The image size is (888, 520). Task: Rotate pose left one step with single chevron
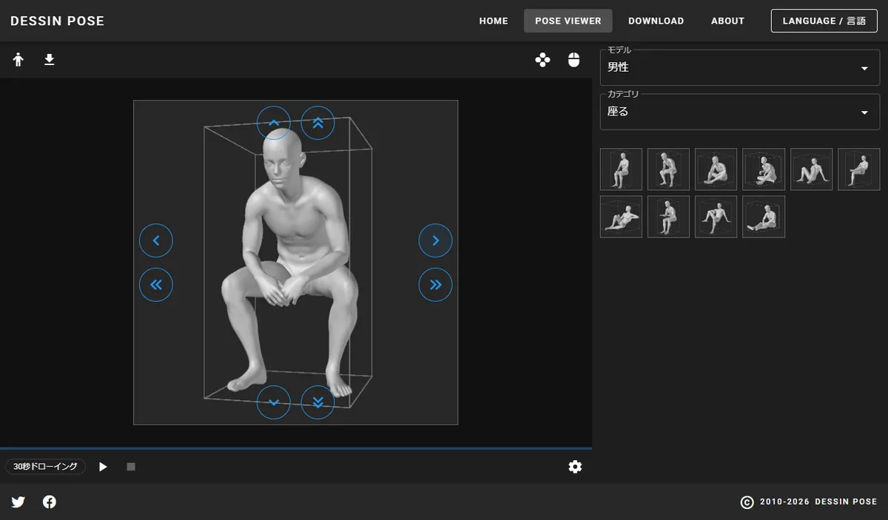click(x=156, y=240)
